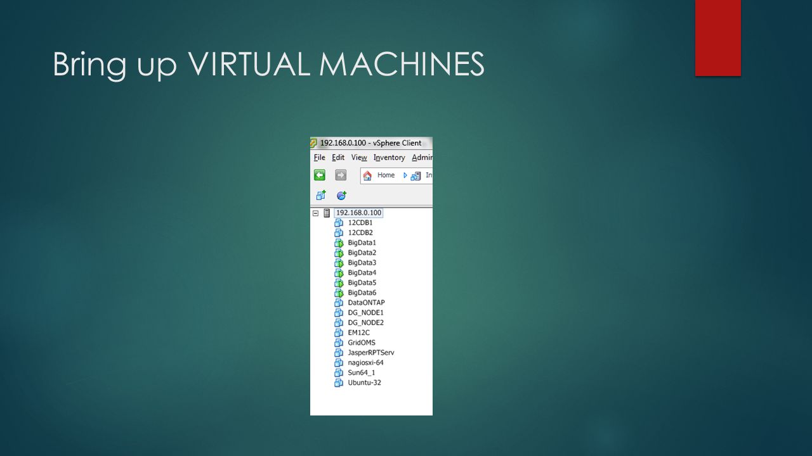Select 12CDB1 virtual machine name
Viewport: 812px width, 456px height.
click(x=360, y=223)
